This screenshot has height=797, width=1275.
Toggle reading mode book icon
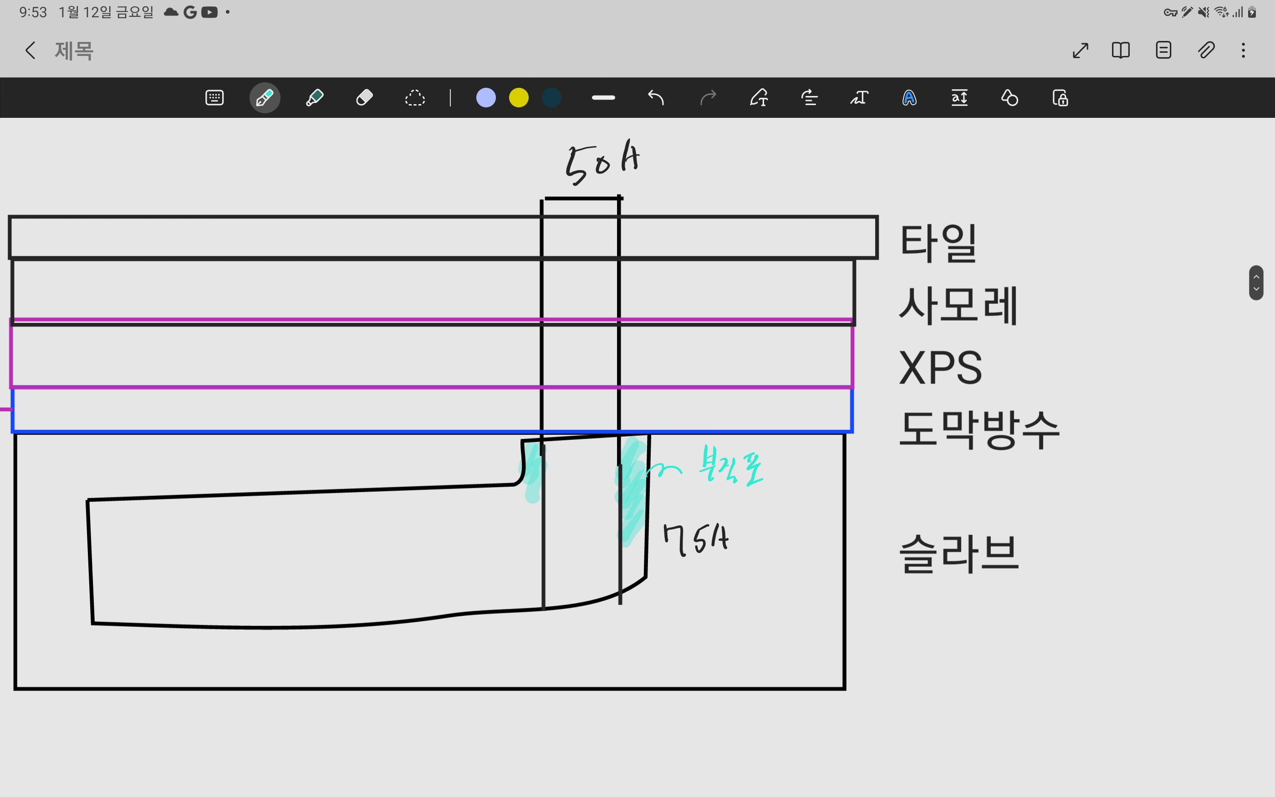coord(1121,50)
